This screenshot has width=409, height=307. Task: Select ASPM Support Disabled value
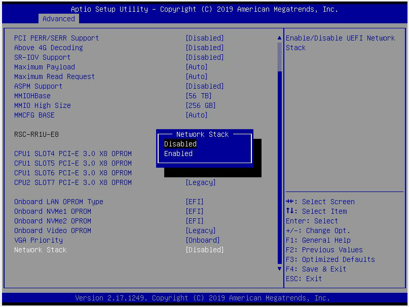pos(205,86)
